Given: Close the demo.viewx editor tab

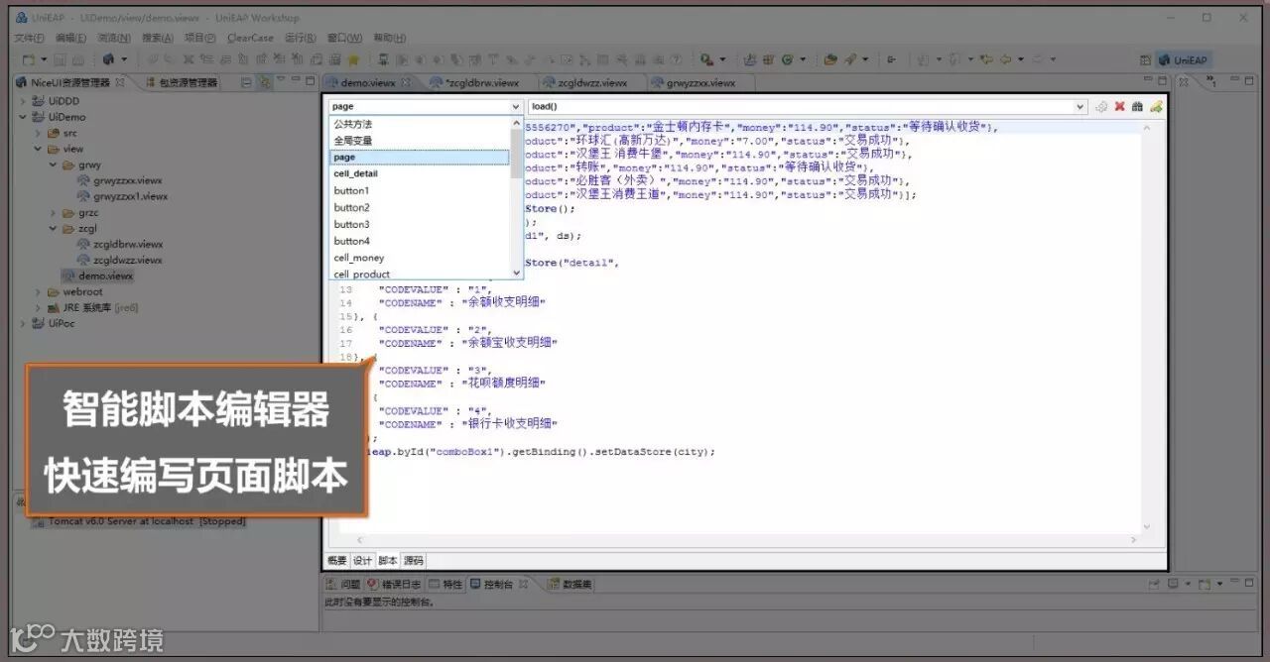Looking at the screenshot, I should coord(405,82).
